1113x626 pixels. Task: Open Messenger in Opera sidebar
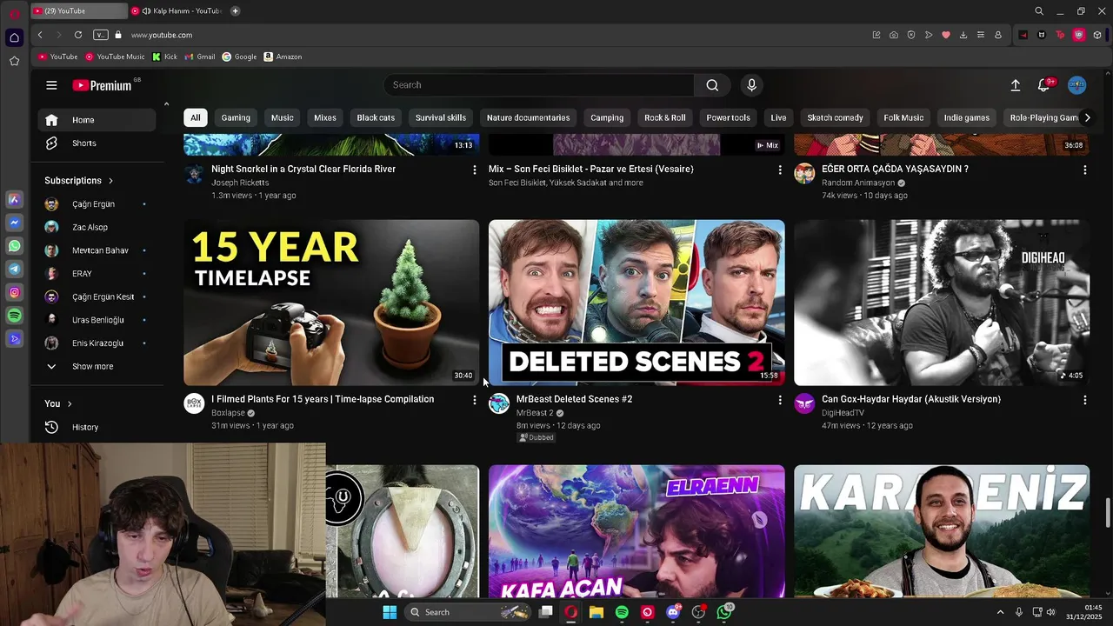(14, 223)
